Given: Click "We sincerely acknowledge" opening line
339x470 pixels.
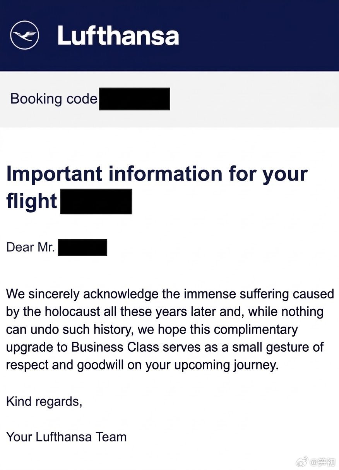Looking at the screenshot, I should pos(82,294).
